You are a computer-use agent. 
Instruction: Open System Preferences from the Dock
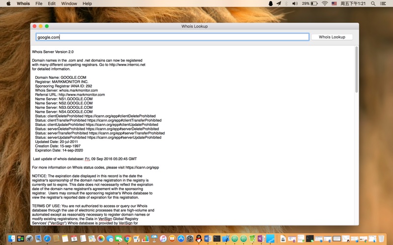[x=190, y=239]
